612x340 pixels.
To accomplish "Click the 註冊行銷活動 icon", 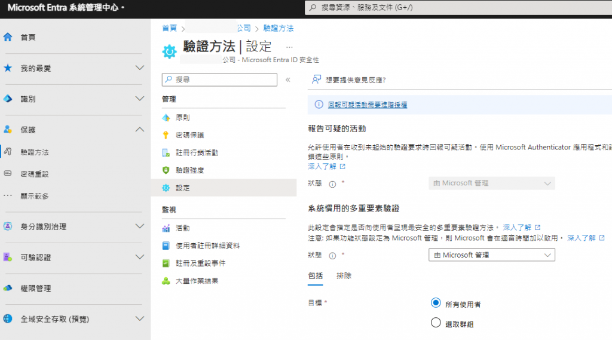I will click(166, 152).
